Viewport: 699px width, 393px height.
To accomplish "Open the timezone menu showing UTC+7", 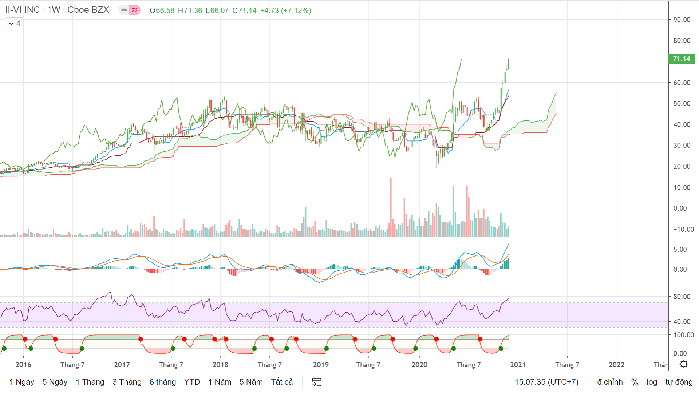I will click(546, 382).
